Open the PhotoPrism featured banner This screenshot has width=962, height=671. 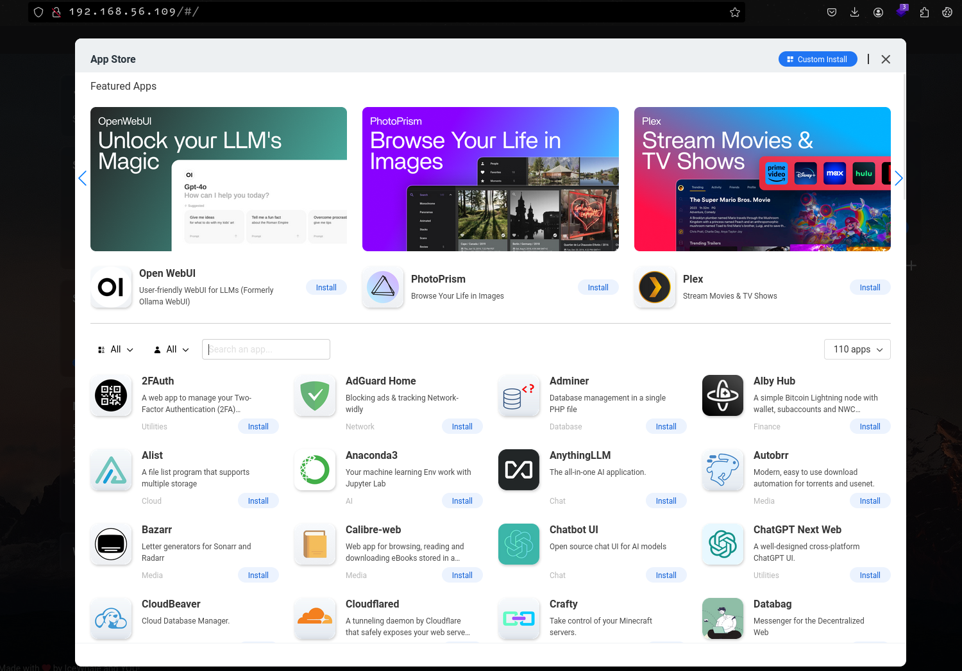pos(491,179)
